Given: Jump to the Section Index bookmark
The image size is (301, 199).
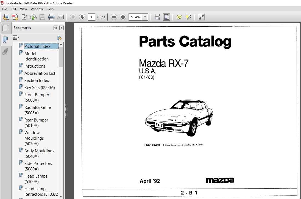Looking at the screenshot, I should (x=37, y=81).
